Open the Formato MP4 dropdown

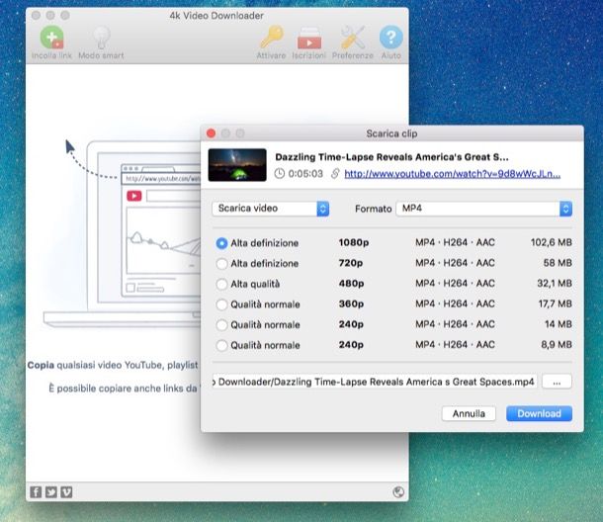point(484,209)
